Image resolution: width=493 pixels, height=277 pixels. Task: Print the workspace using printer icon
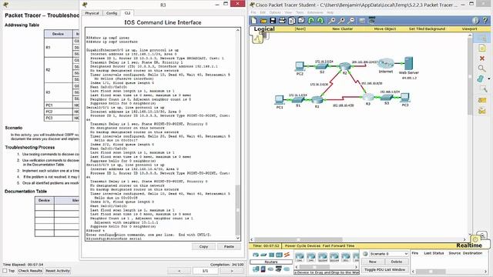click(283, 21)
